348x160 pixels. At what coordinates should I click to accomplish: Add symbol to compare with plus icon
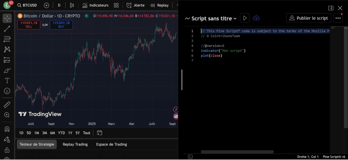click(46, 5)
